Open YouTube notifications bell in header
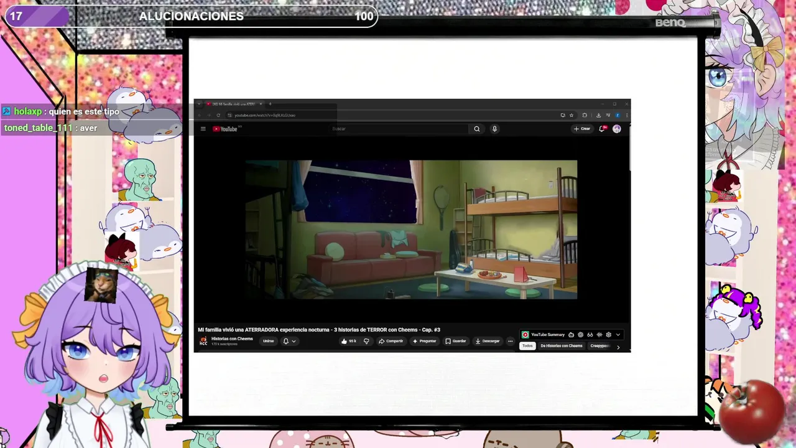Image resolution: width=796 pixels, height=448 pixels. pyautogui.click(x=602, y=129)
